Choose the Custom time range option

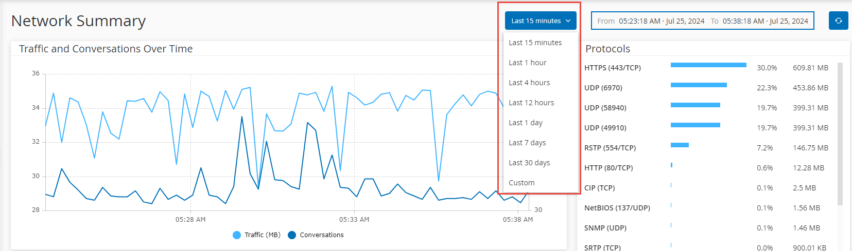(x=521, y=183)
